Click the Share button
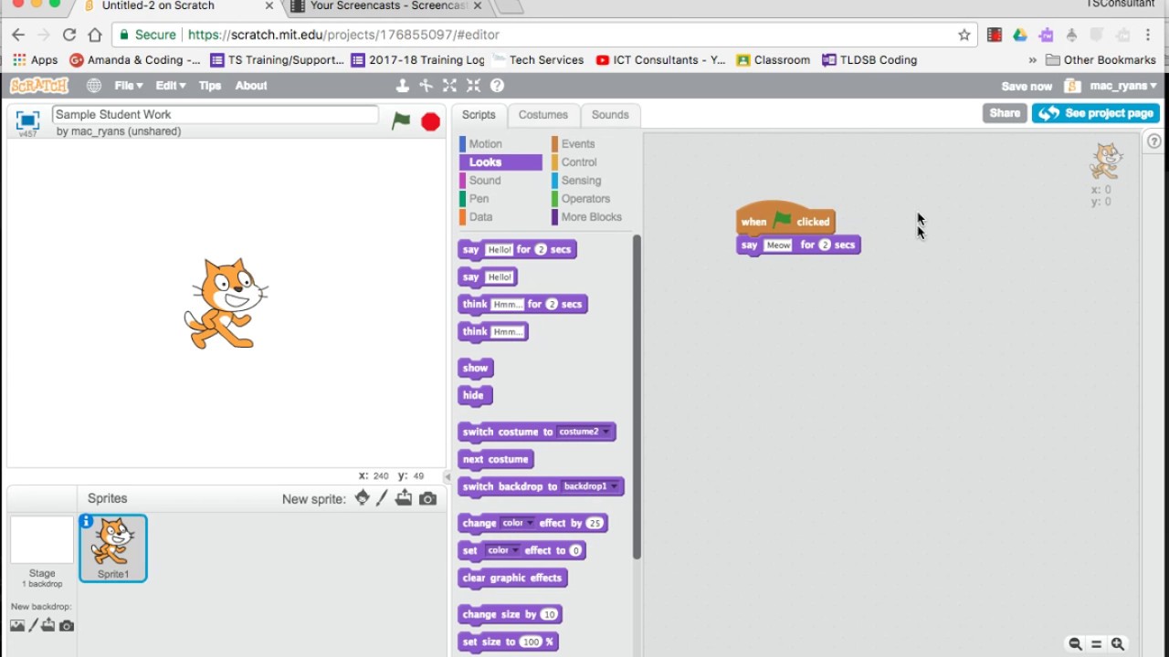 [x=1005, y=113]
